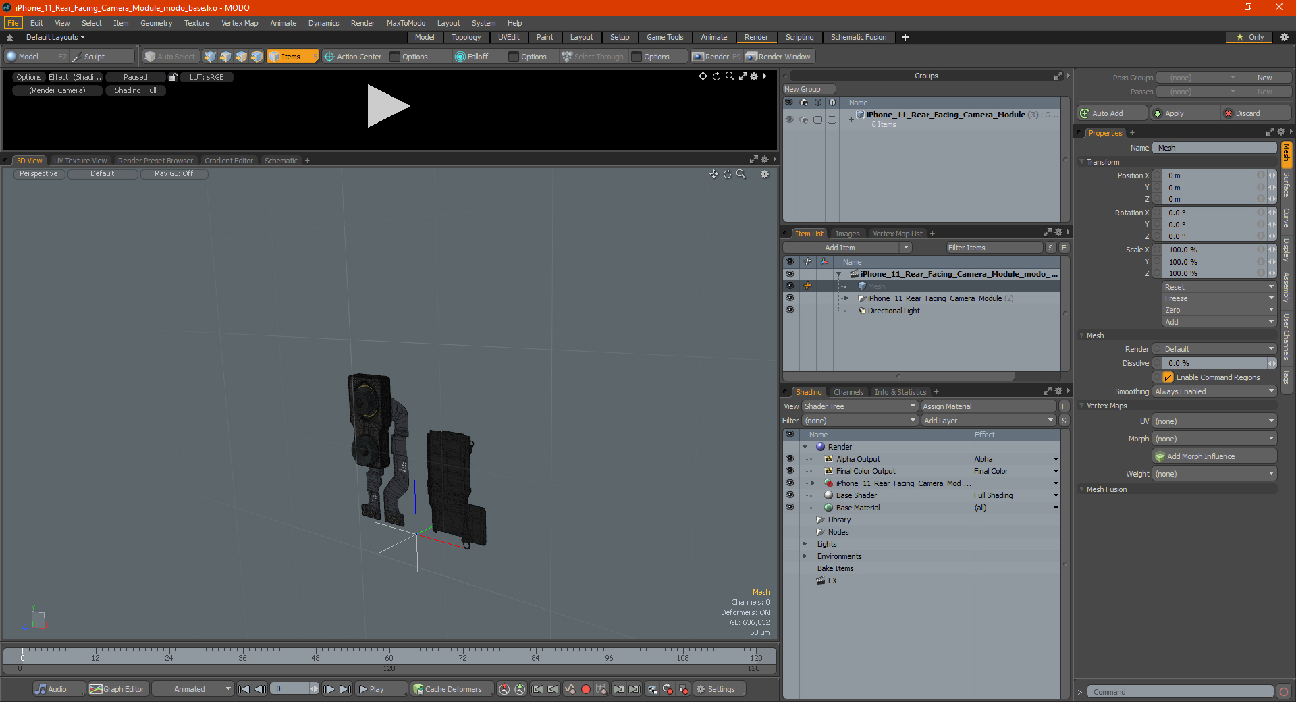1296x702 pixels.
Task: Select Materials selection mode cube icon
Action: 256,57
